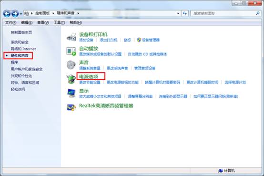Click the 设备管理器 link with shield

click(x=148, y=40)
